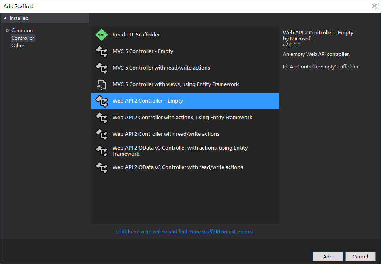Click the Entity Framework views controller icon

[x=102, y=84]
